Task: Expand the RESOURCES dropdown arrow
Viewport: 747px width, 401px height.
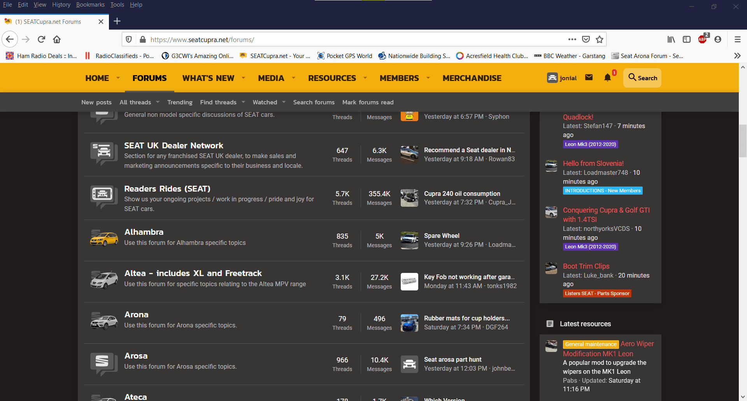Action: (x=365, y=78)
